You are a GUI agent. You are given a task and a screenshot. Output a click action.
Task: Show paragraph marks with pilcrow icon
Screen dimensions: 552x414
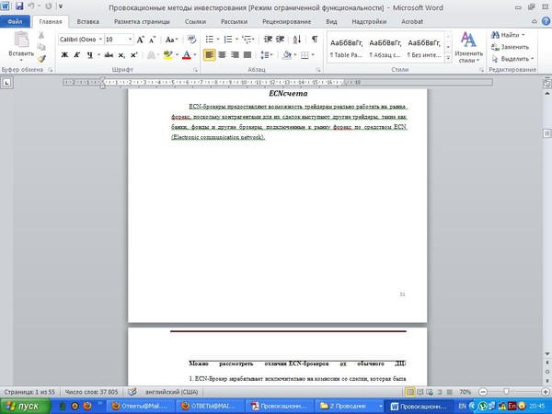[x=315, y=40]
